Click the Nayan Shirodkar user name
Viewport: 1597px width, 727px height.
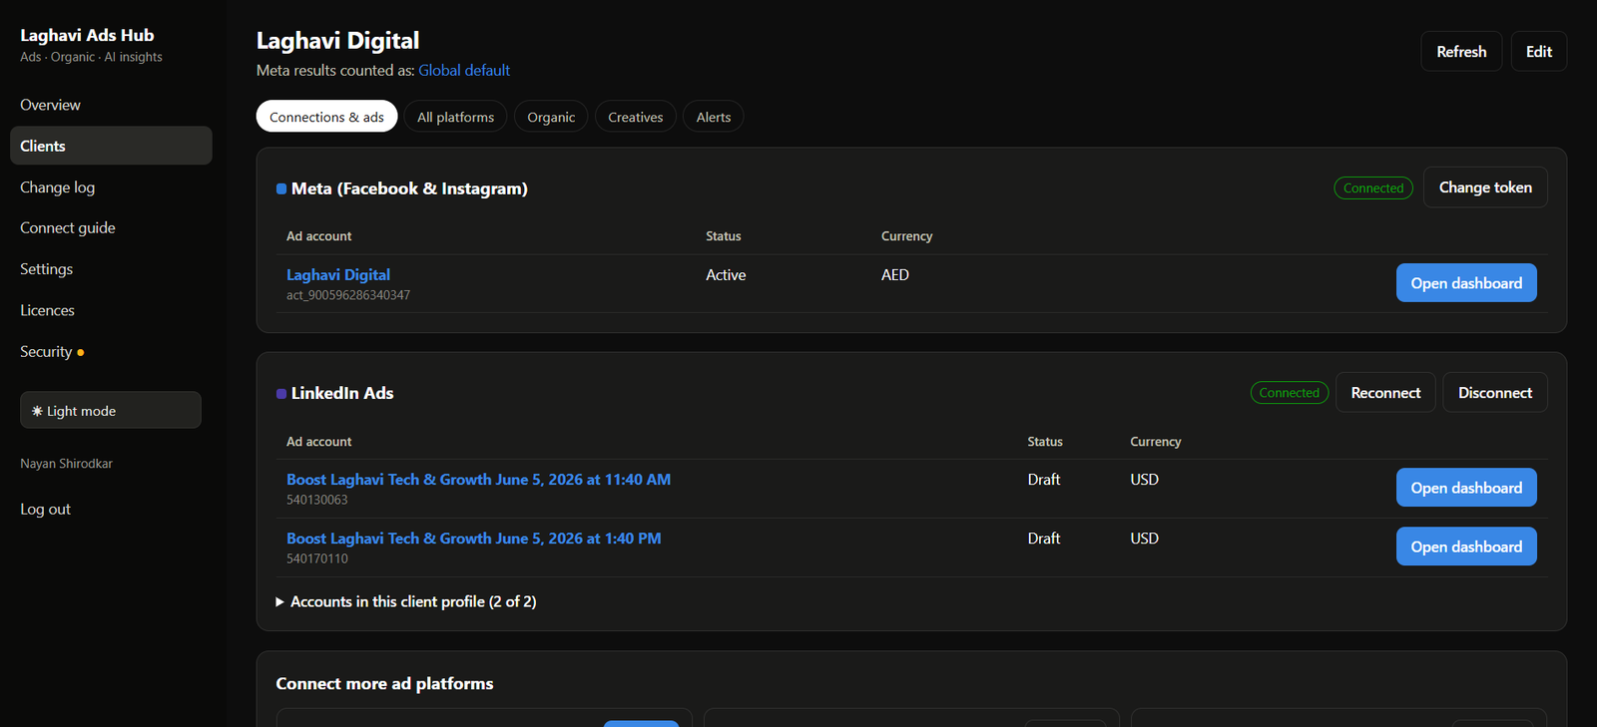pyautogui.click(x=66, y=464)
